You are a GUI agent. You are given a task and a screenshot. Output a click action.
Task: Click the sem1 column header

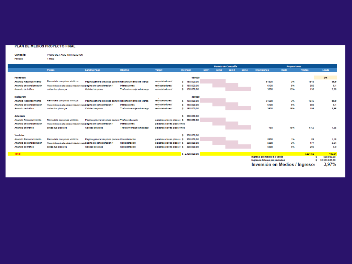point(206,70)
